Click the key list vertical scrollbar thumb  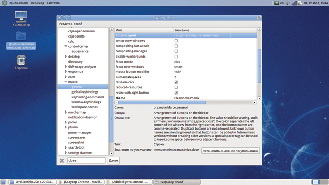pyautogui.click(x=259, y=66)
